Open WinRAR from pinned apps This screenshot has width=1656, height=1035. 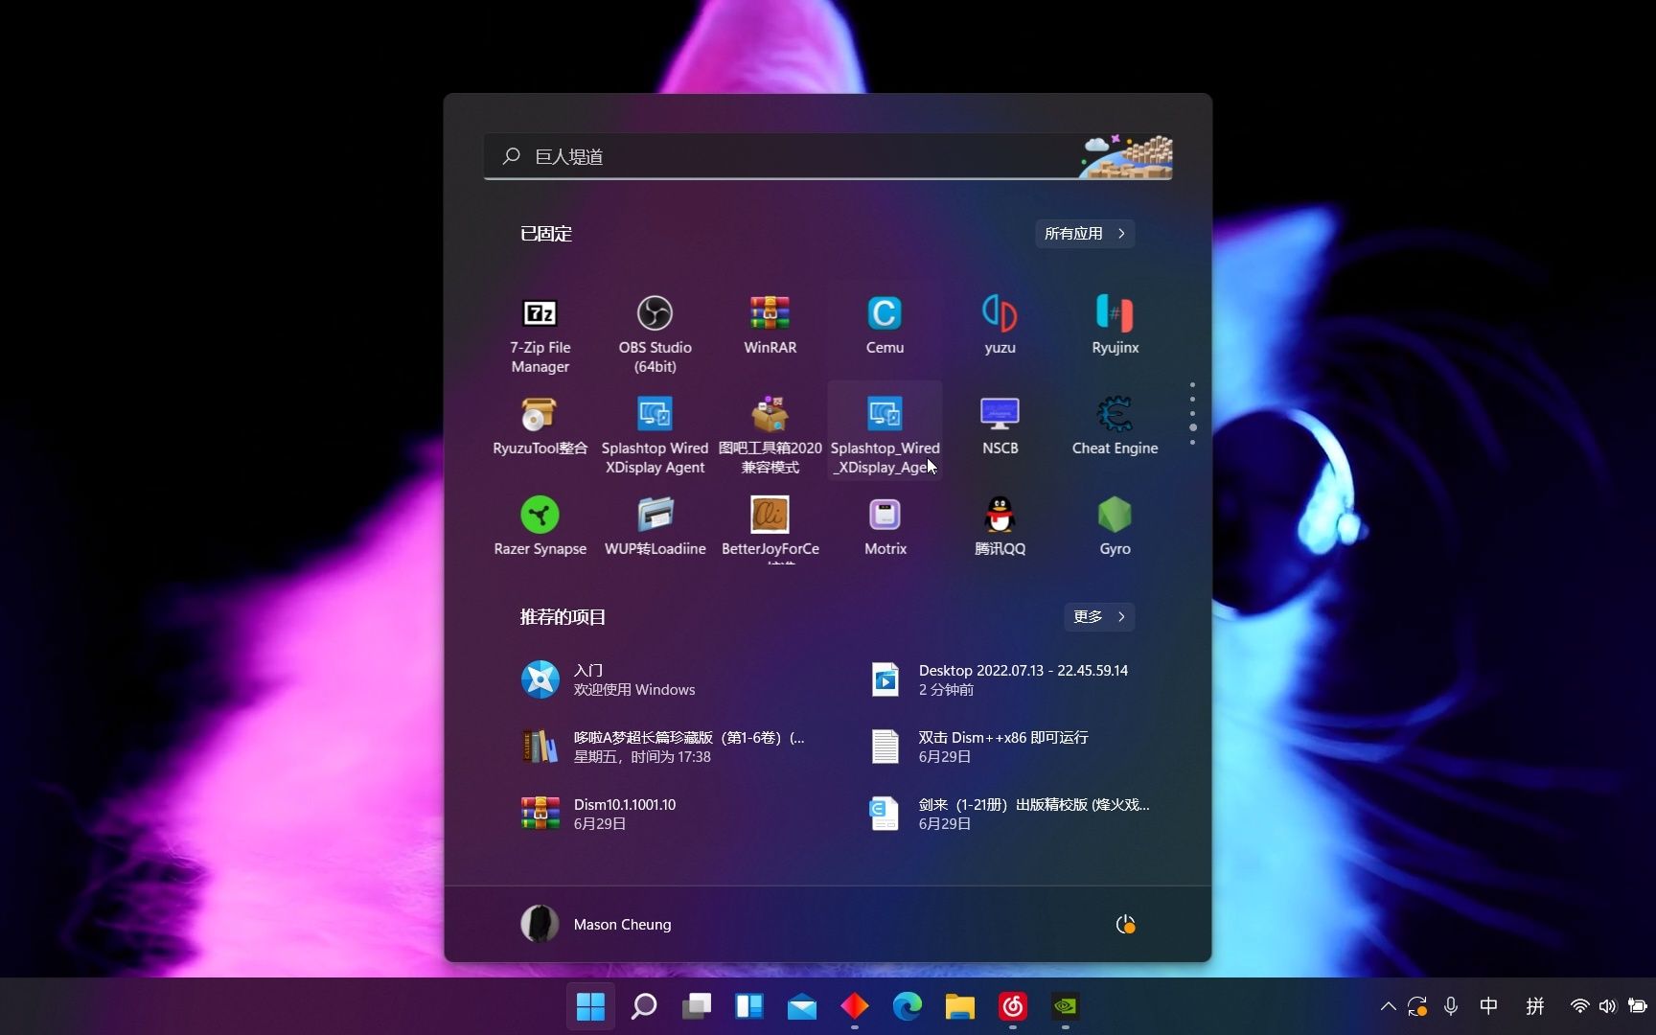(770, 326)
